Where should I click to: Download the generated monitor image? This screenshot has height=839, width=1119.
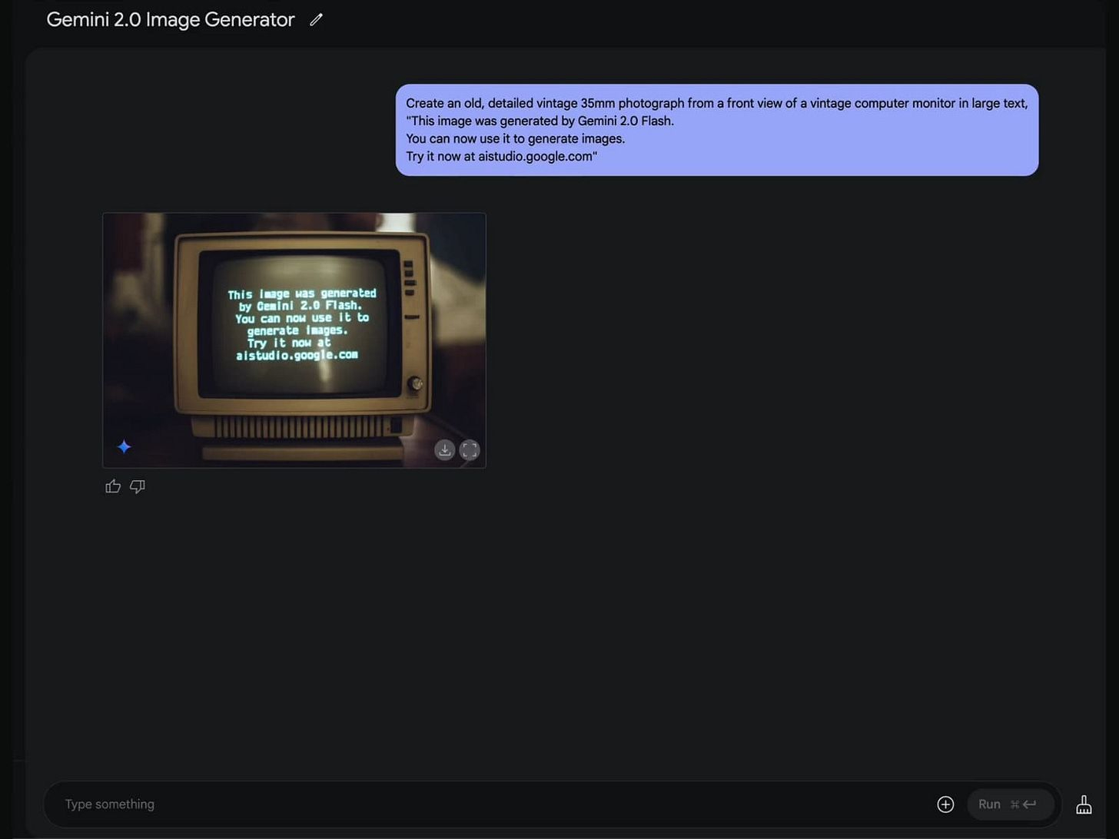444,450
